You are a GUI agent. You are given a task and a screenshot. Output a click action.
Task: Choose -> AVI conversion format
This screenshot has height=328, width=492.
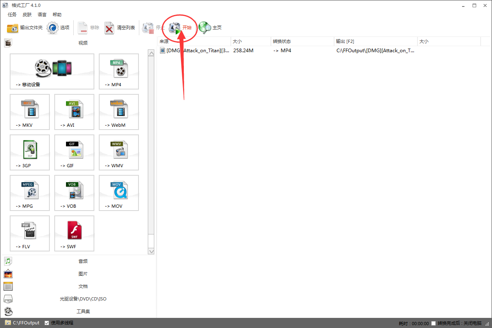(74, 112)
